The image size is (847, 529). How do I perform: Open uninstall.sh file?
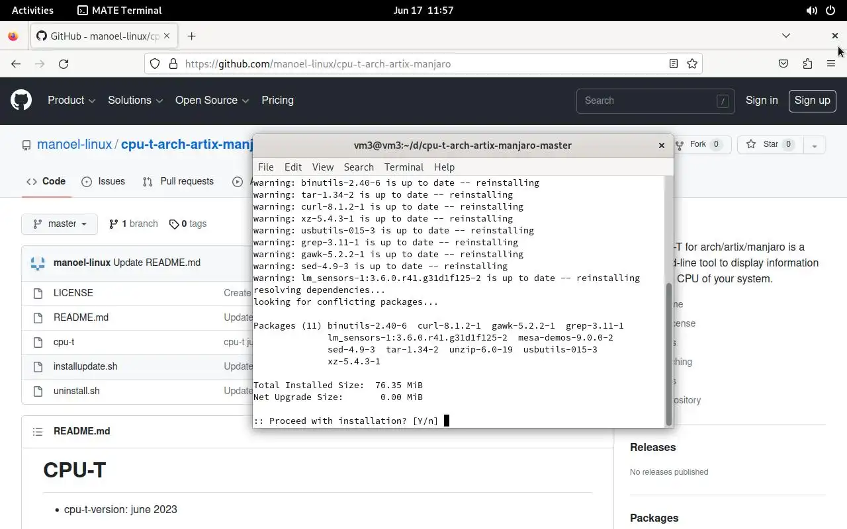click(x=77, y=391)
